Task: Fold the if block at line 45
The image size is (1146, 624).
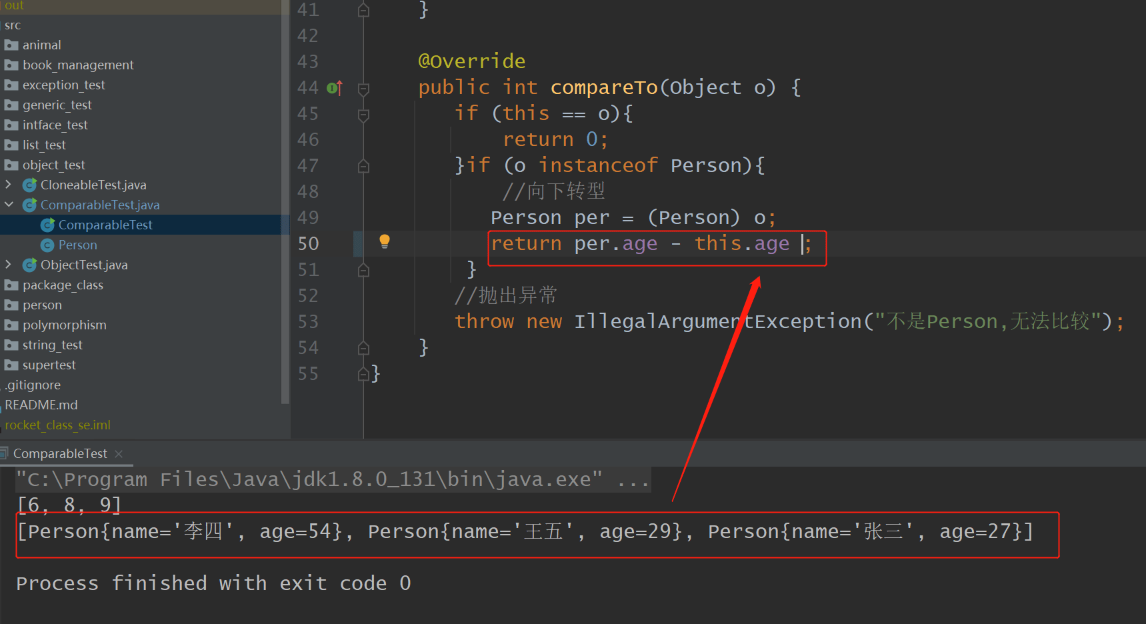Action: [x=363, y=115]
